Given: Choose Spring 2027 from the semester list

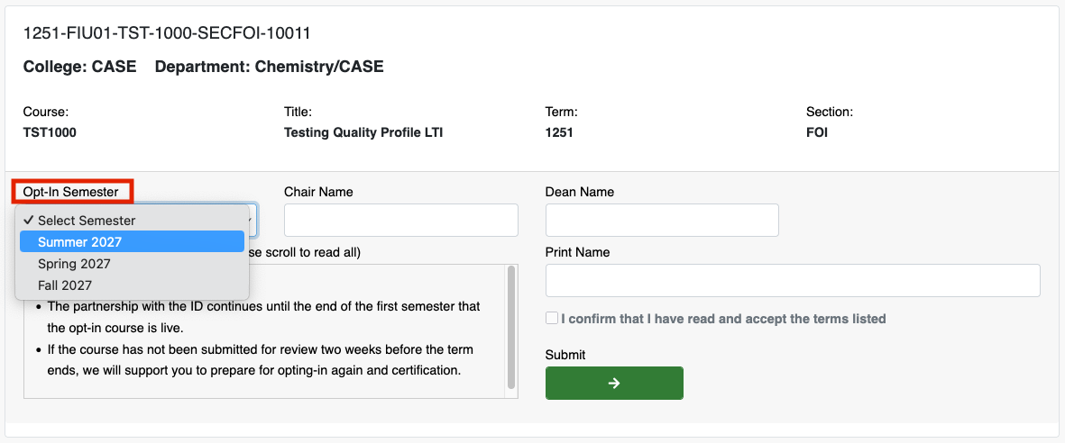Looking at the screenshot, I should pyautogui.click(x=132, y=263).
